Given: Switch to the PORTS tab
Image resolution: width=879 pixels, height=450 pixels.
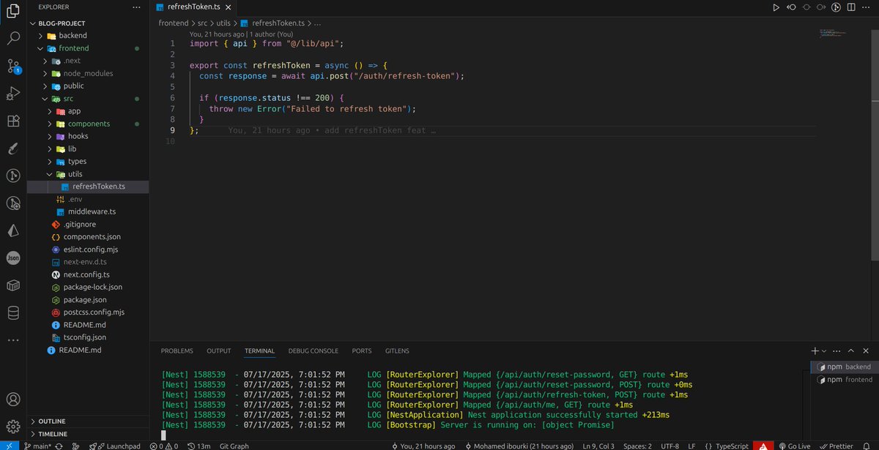Looking at the screenshot, I should click(x=362, y=351).
